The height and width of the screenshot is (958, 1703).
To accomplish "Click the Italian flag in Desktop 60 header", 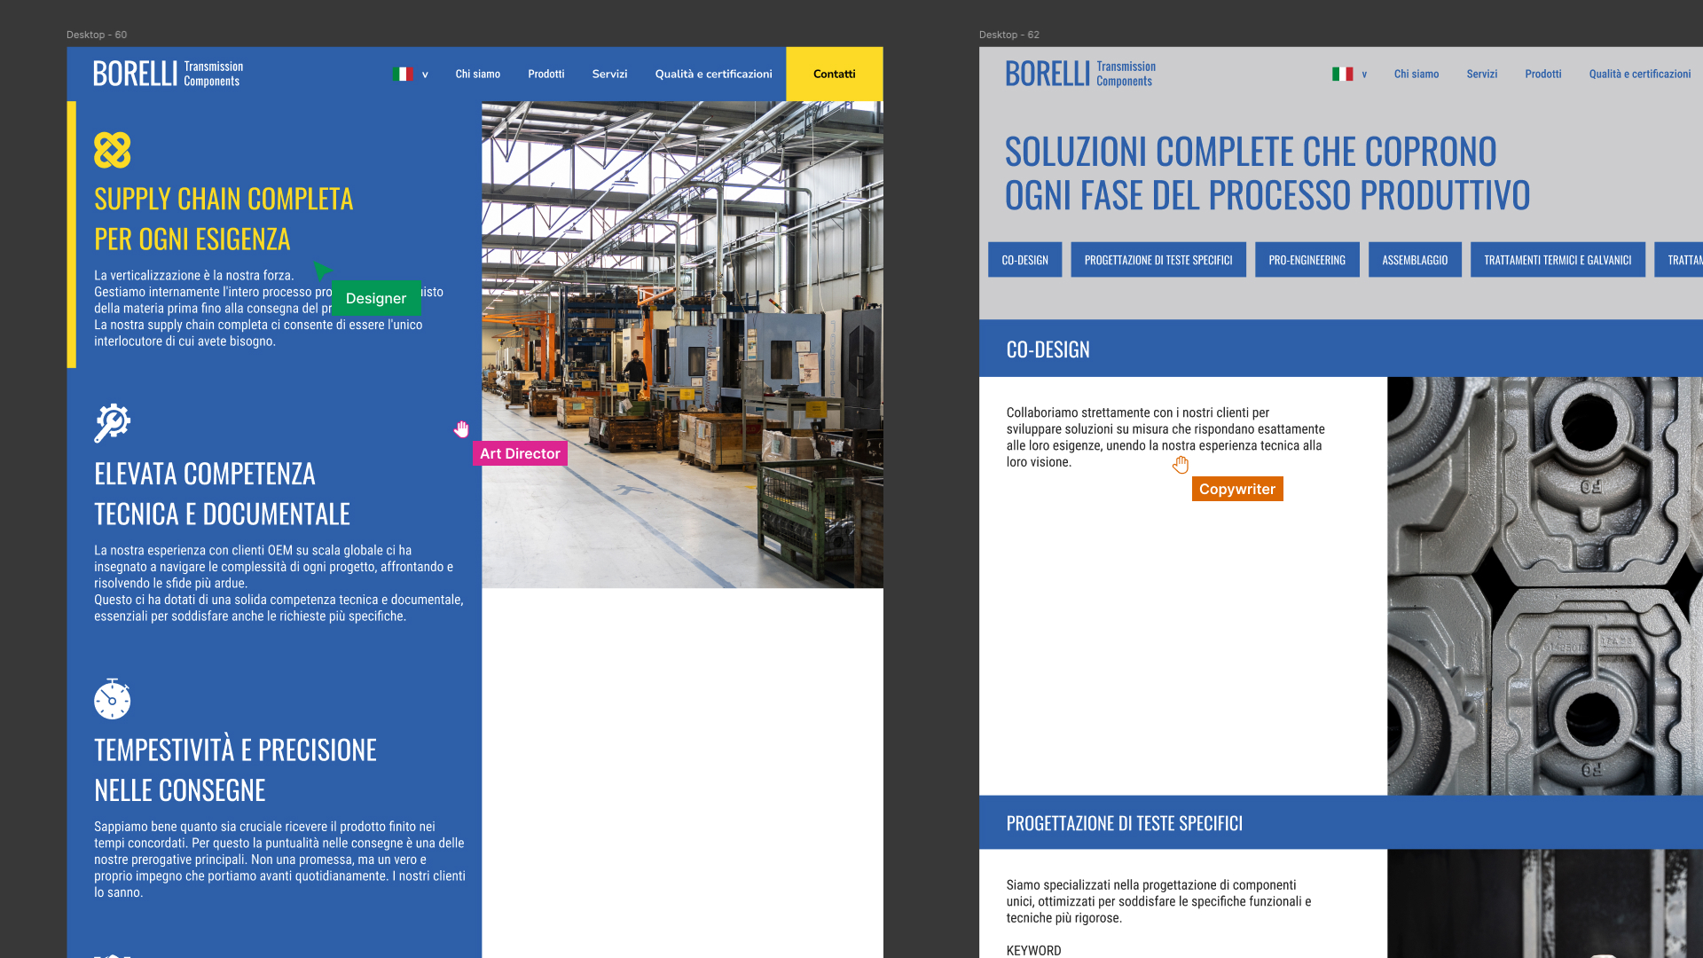I will (x=403, y=75).
